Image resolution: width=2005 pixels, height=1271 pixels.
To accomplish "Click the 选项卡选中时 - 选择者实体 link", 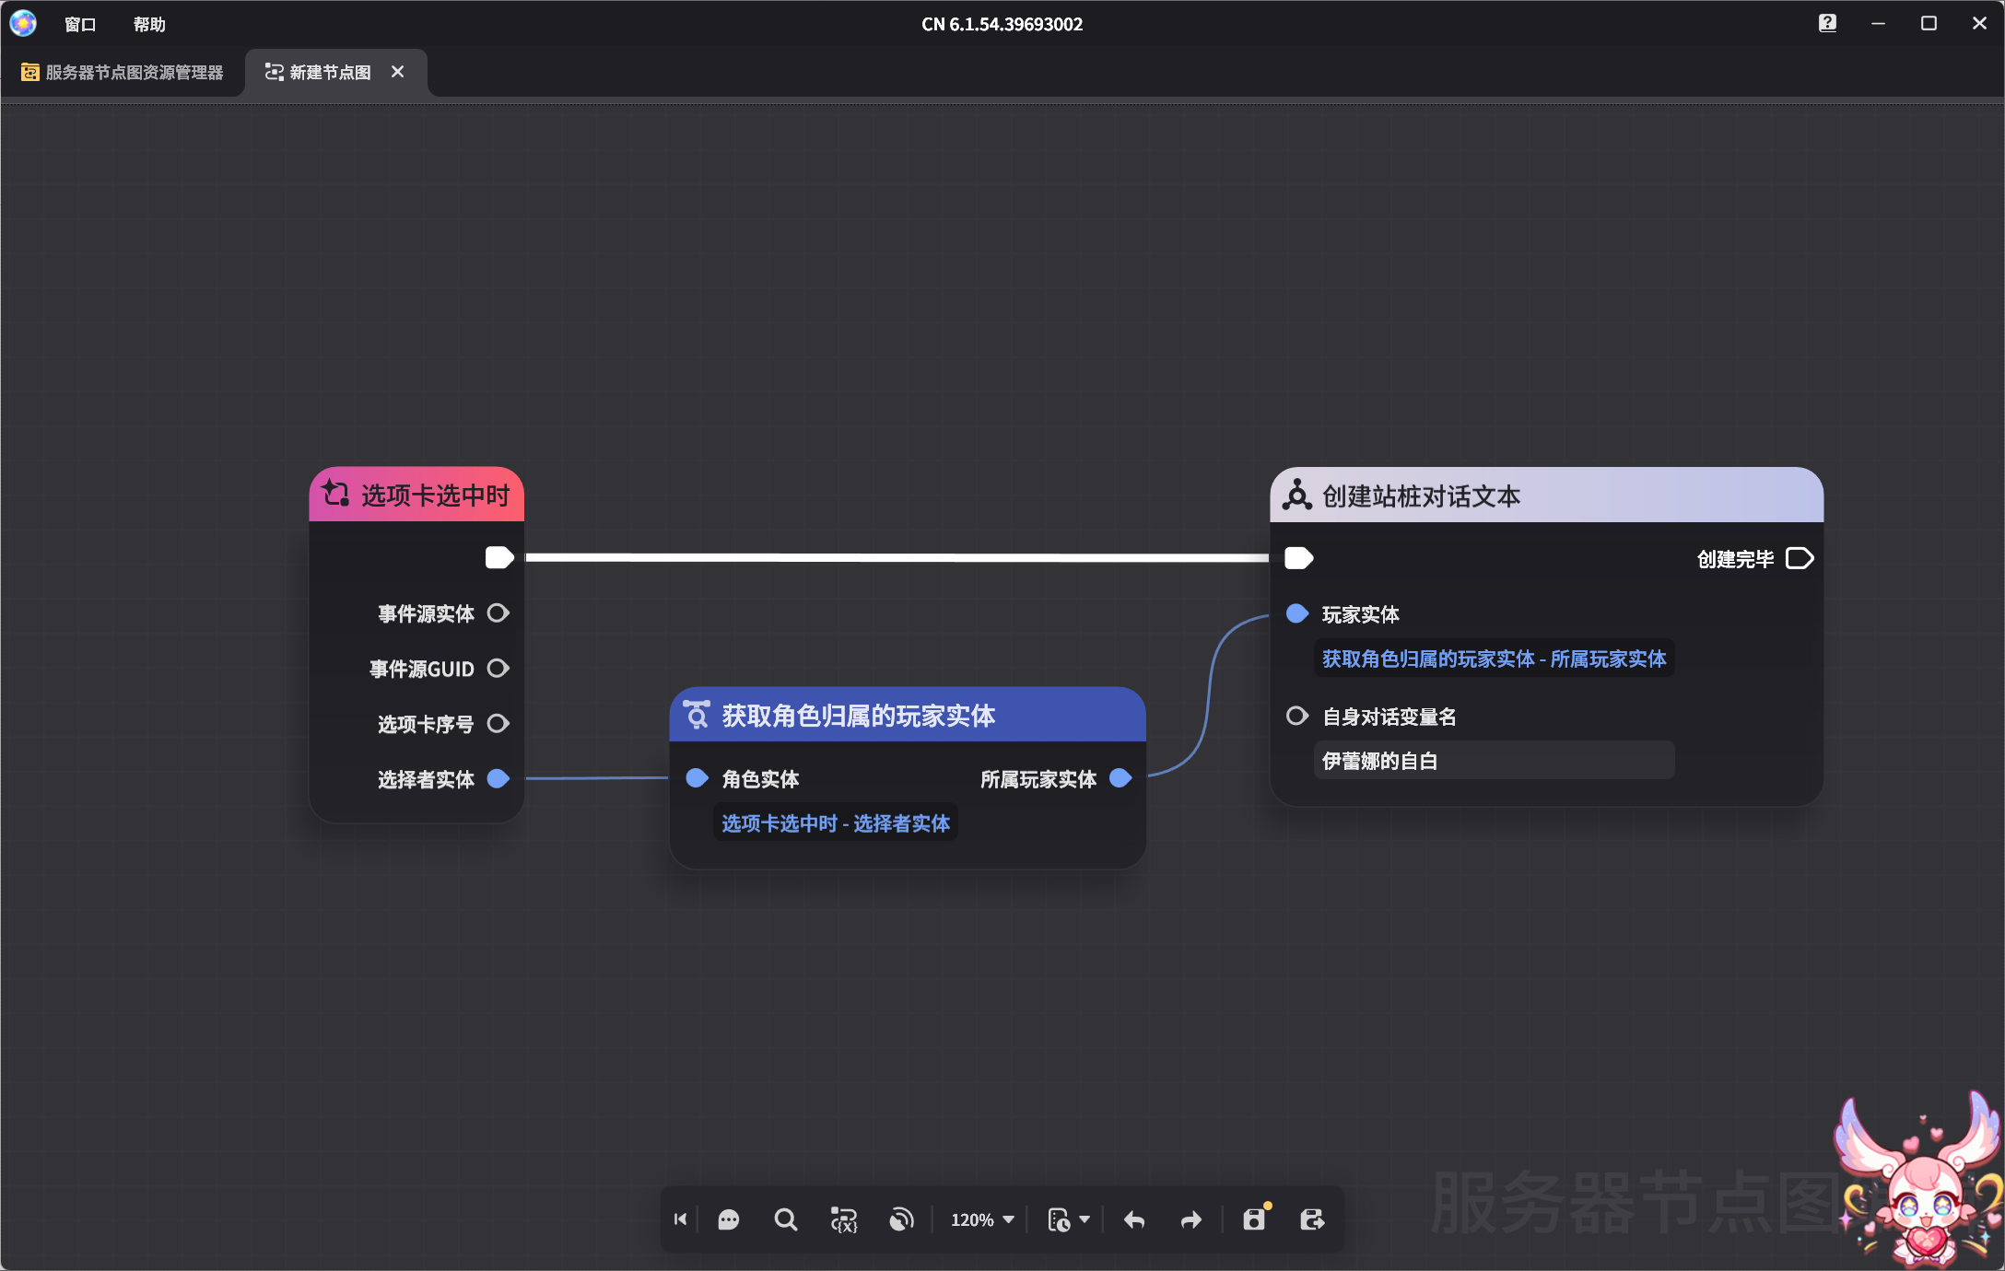I will [835, 822].
